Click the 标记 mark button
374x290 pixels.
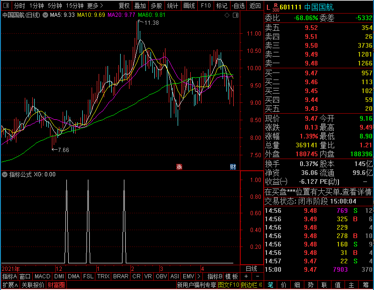[222, 6]
